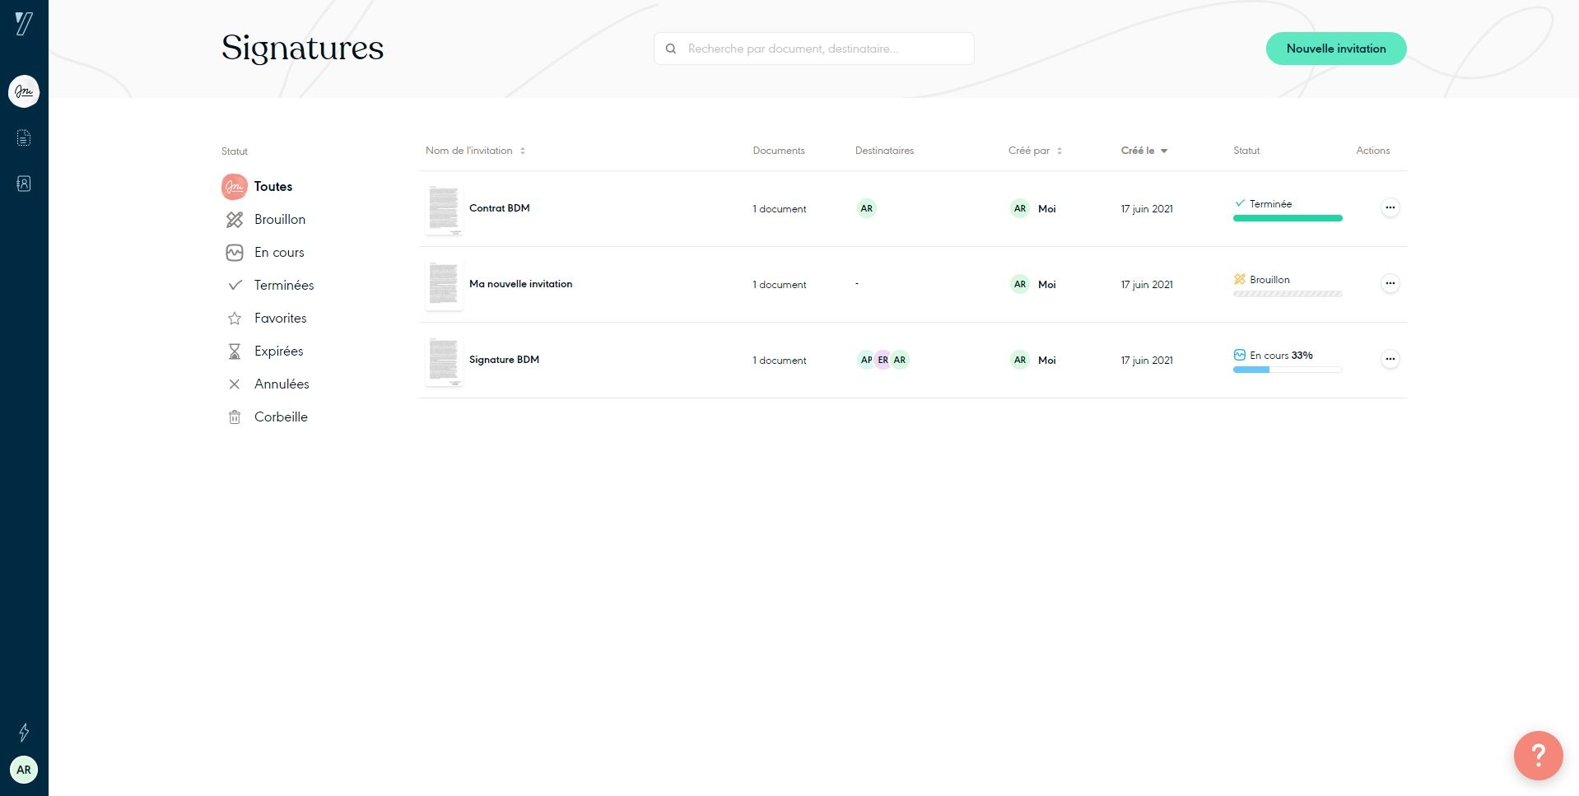
Task: Open actions menu for Signature BDM
Action: click(x=1390, y=360)
